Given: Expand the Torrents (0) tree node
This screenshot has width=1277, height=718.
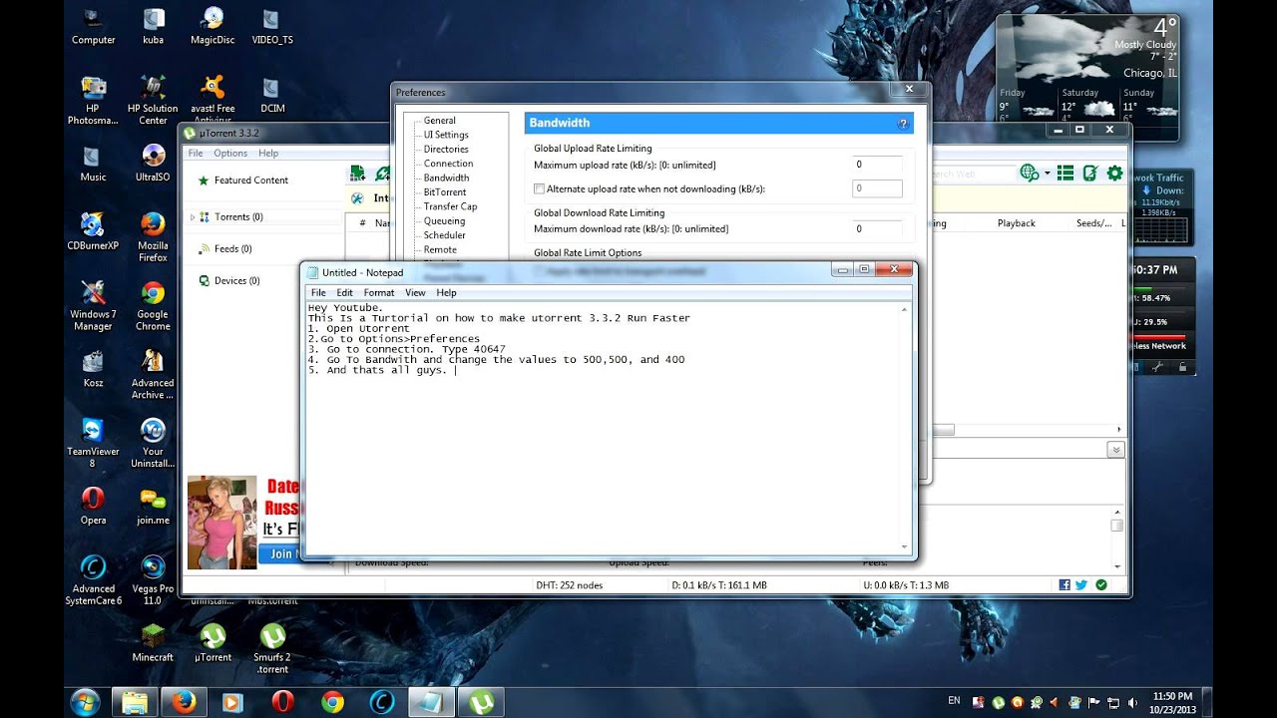Looking at the screenshot, I should click(x=193, y=216).
